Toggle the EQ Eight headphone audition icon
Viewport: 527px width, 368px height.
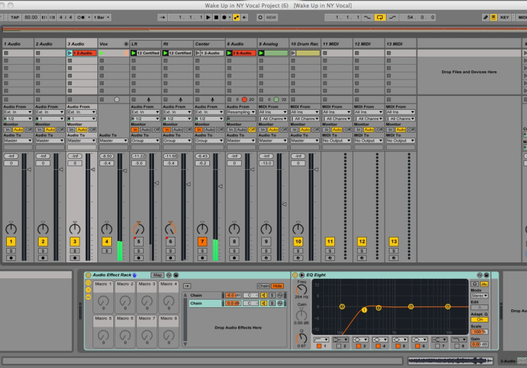(475, 284)
